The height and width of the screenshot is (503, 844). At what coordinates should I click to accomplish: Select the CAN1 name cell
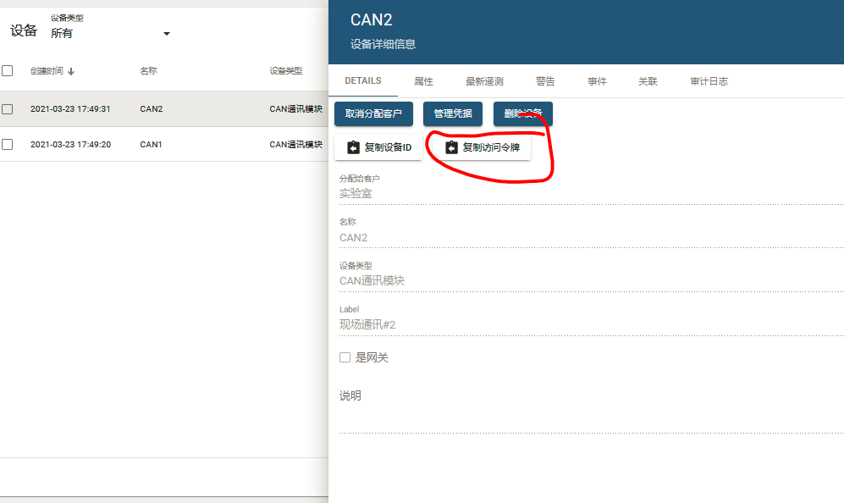(x=151, y=144)
